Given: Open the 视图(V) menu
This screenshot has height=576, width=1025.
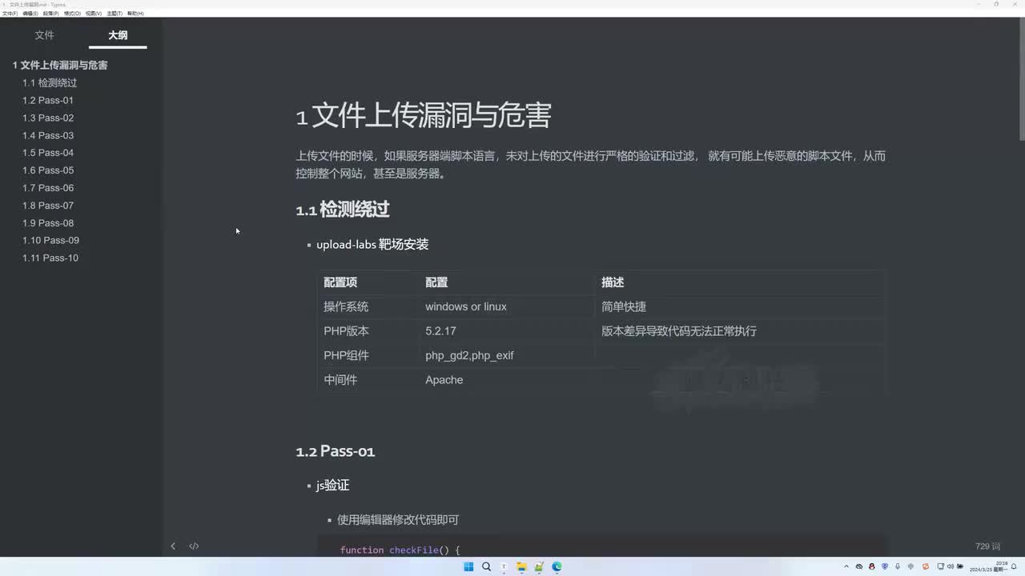Looking at the screenshot, I should point(94,14).
